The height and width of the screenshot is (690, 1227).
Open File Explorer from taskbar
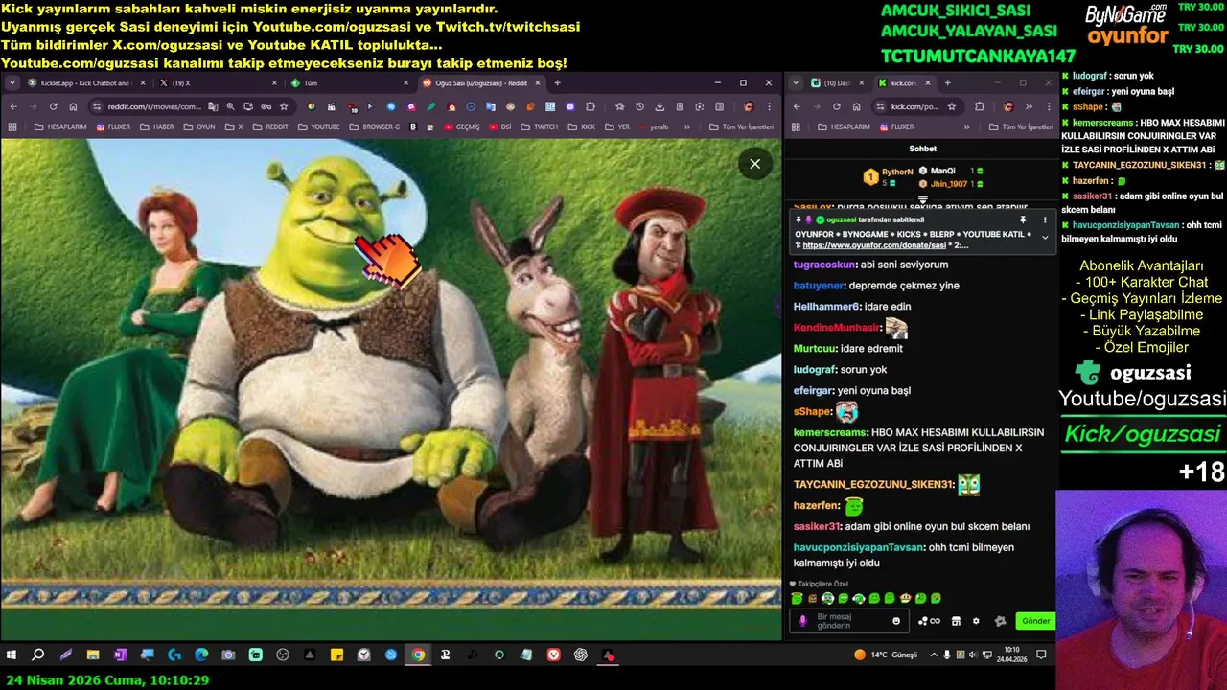pos(93,655)
